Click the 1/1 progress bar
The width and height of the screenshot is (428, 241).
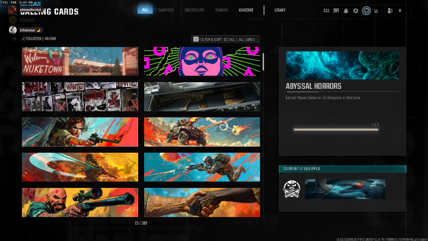[336, 130]
